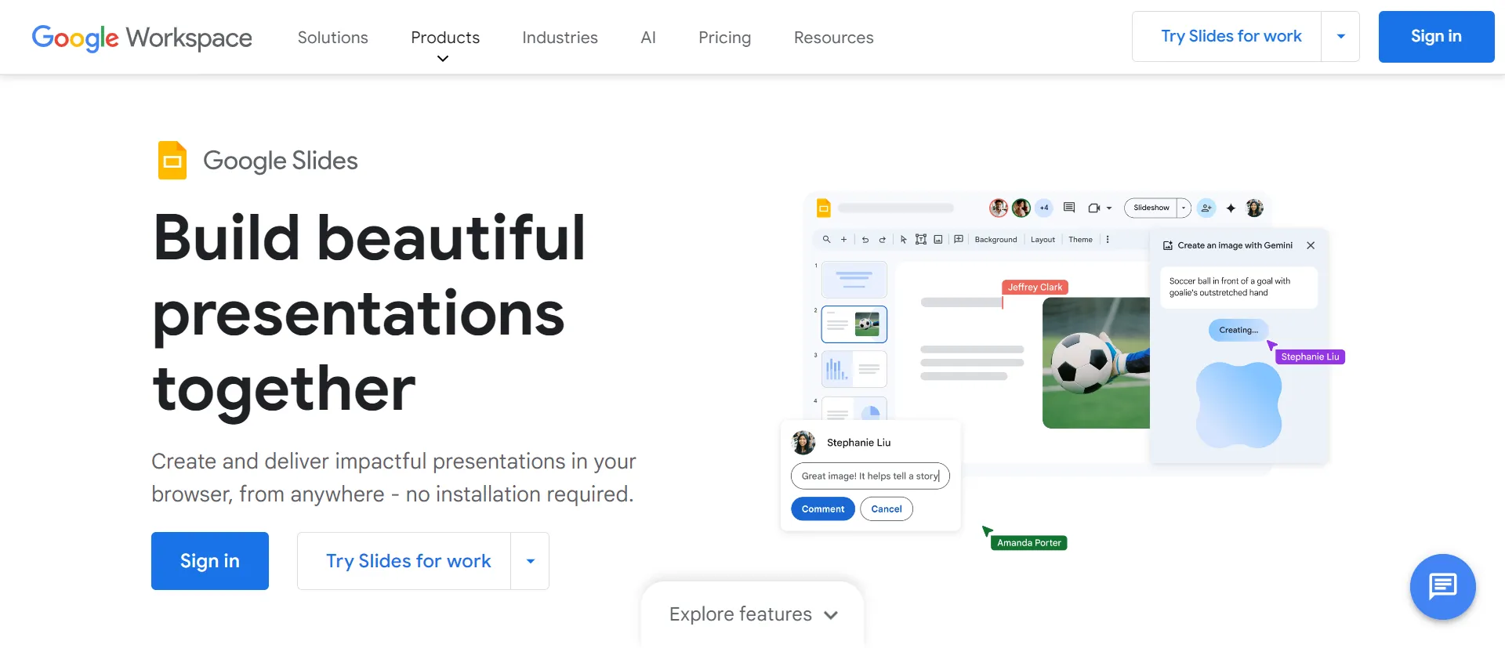Click the plus new-slide toolbar icon
This screenshot has height=648, width=1505.
(843, 240)
